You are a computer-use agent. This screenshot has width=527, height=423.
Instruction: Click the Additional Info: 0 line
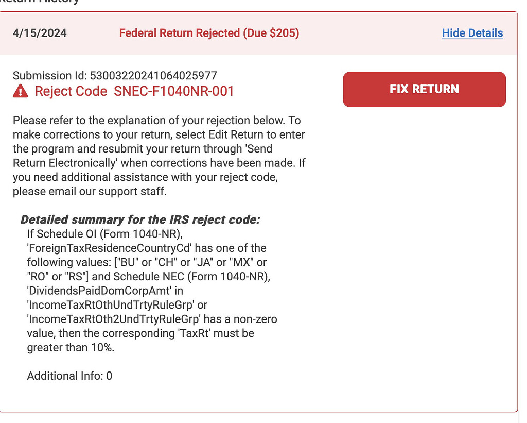(x=69, y=376)
